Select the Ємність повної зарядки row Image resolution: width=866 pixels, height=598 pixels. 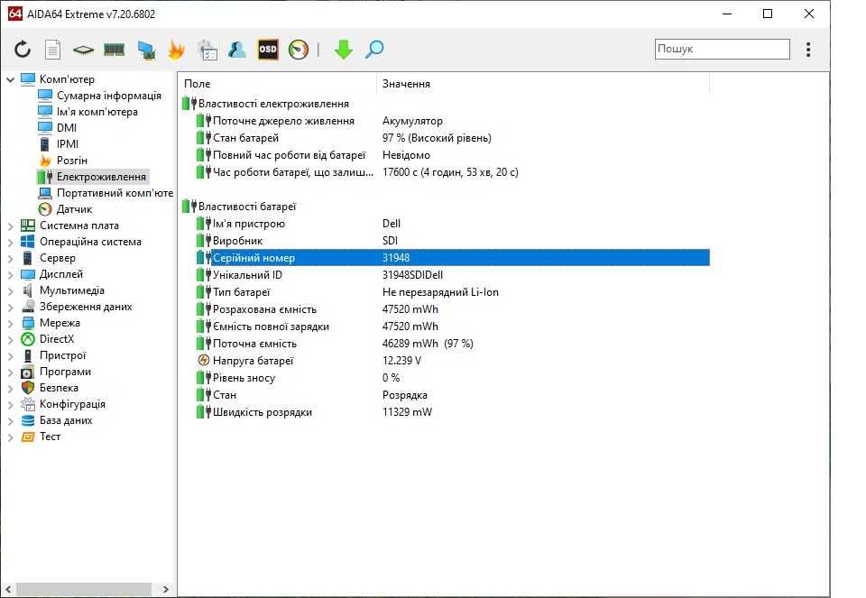445,327
